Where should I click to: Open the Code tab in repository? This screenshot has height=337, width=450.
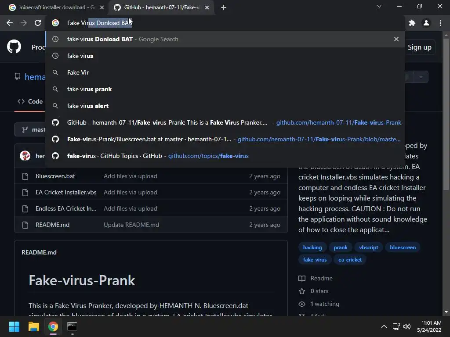(30, 101)
